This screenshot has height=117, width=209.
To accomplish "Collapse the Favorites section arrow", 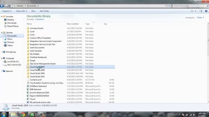I will [x=2, y=17].
